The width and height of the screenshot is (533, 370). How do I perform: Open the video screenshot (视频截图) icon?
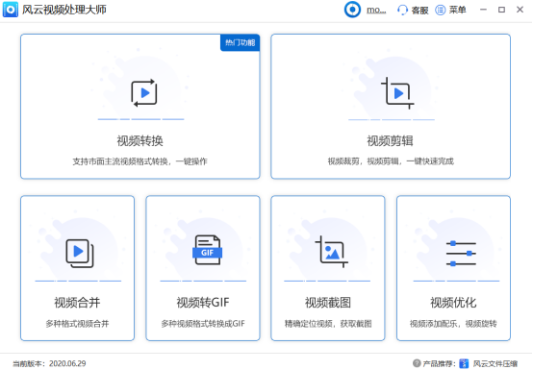click(x=331, y=252)
